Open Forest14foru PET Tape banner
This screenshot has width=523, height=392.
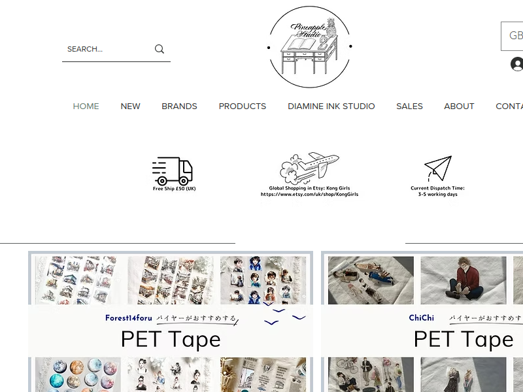[171, 321]
